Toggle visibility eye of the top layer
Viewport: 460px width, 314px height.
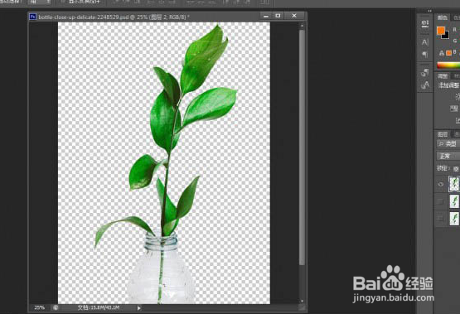click(x=441, y=184)
